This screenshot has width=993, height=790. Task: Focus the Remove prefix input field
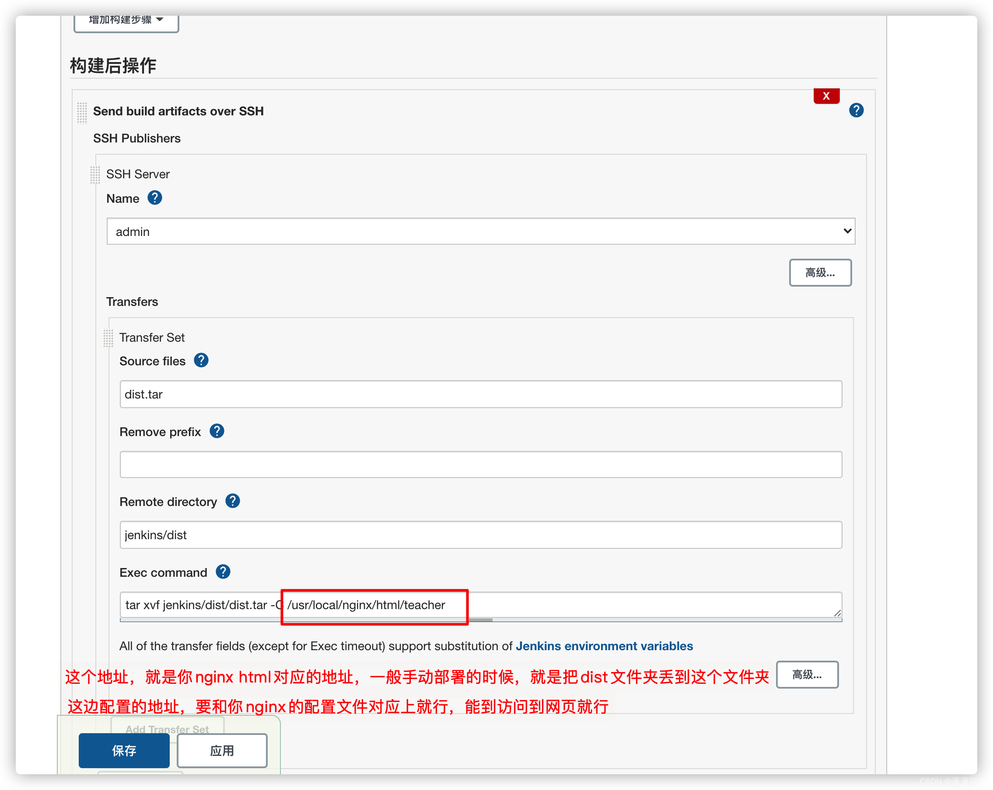coord(481,465)
